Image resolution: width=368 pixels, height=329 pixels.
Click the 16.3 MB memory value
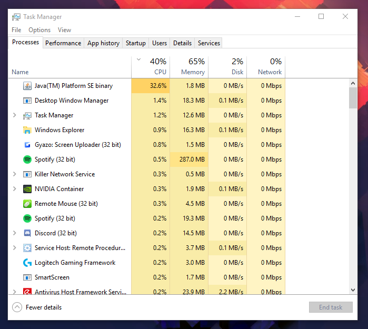194,130
